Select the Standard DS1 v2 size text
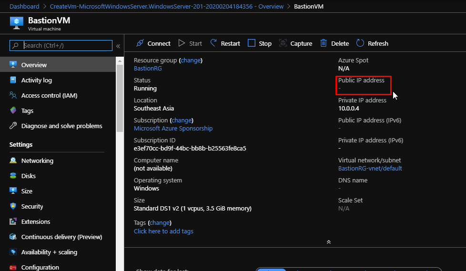The height and width of the screenshot is (271, 466). point(192,208)
